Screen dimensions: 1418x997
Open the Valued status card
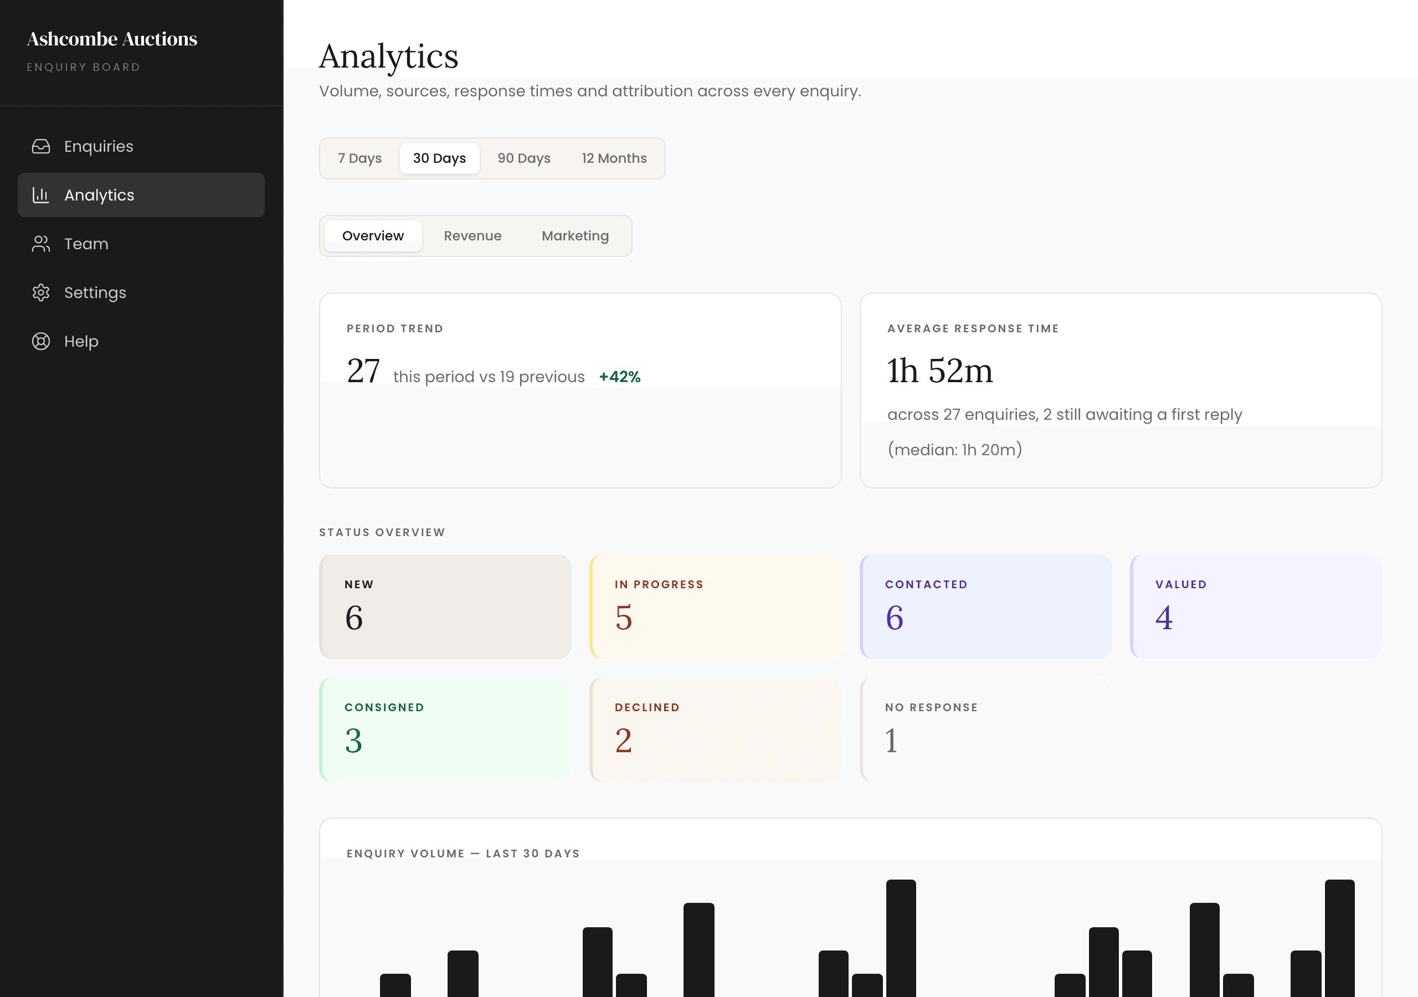[1256, 607]
